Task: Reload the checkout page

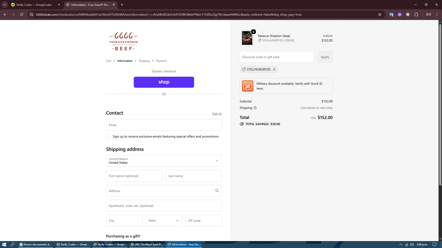Action: (22, 14)
